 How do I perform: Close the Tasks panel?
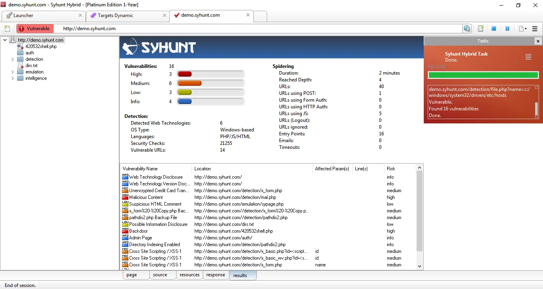coord(538,41)
